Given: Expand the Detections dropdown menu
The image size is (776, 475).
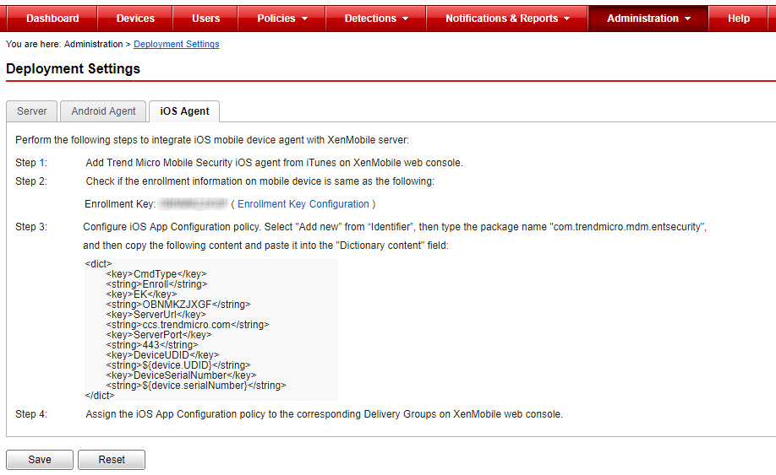Looking at the screenshot, I should pos(376,19).
